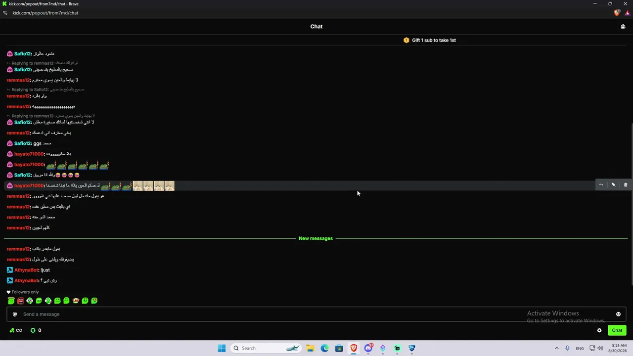Click the ENG language indicator
This screenshot has width=633, height=356.
pyautogui.click(x=580, y=348)
